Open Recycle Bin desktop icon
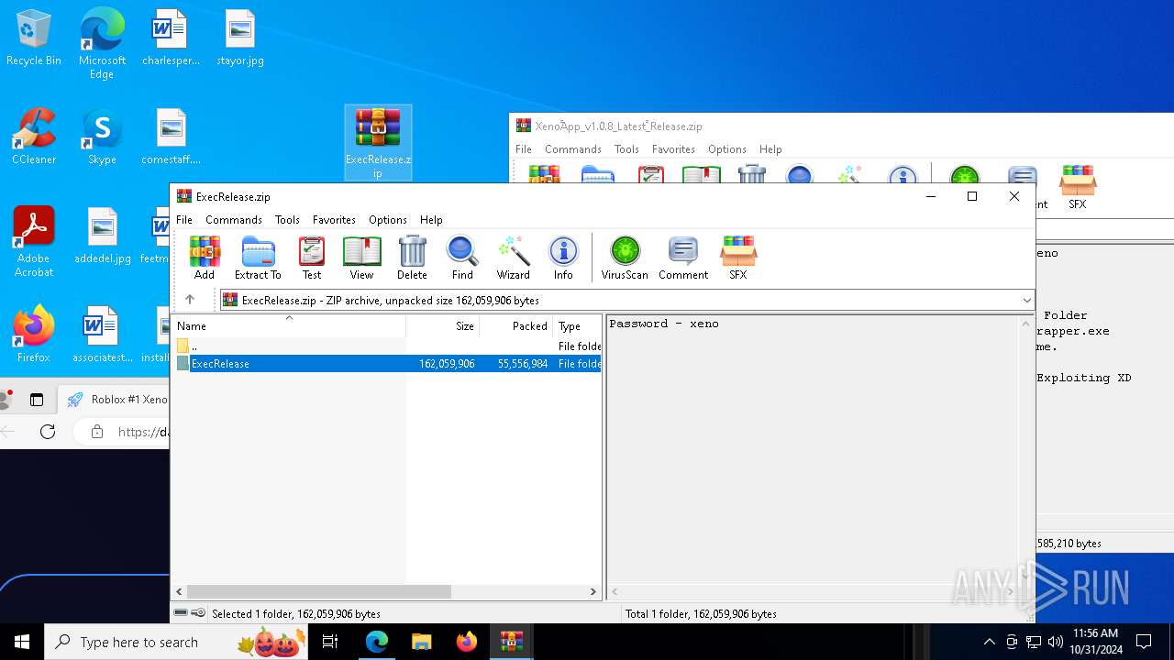The image size is (1174, 660). pos(34,38)
